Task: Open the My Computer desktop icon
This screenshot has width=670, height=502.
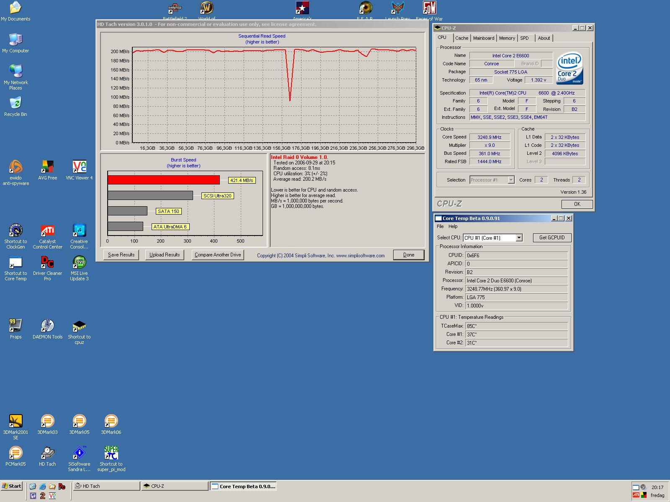Action: click(15, 43)
